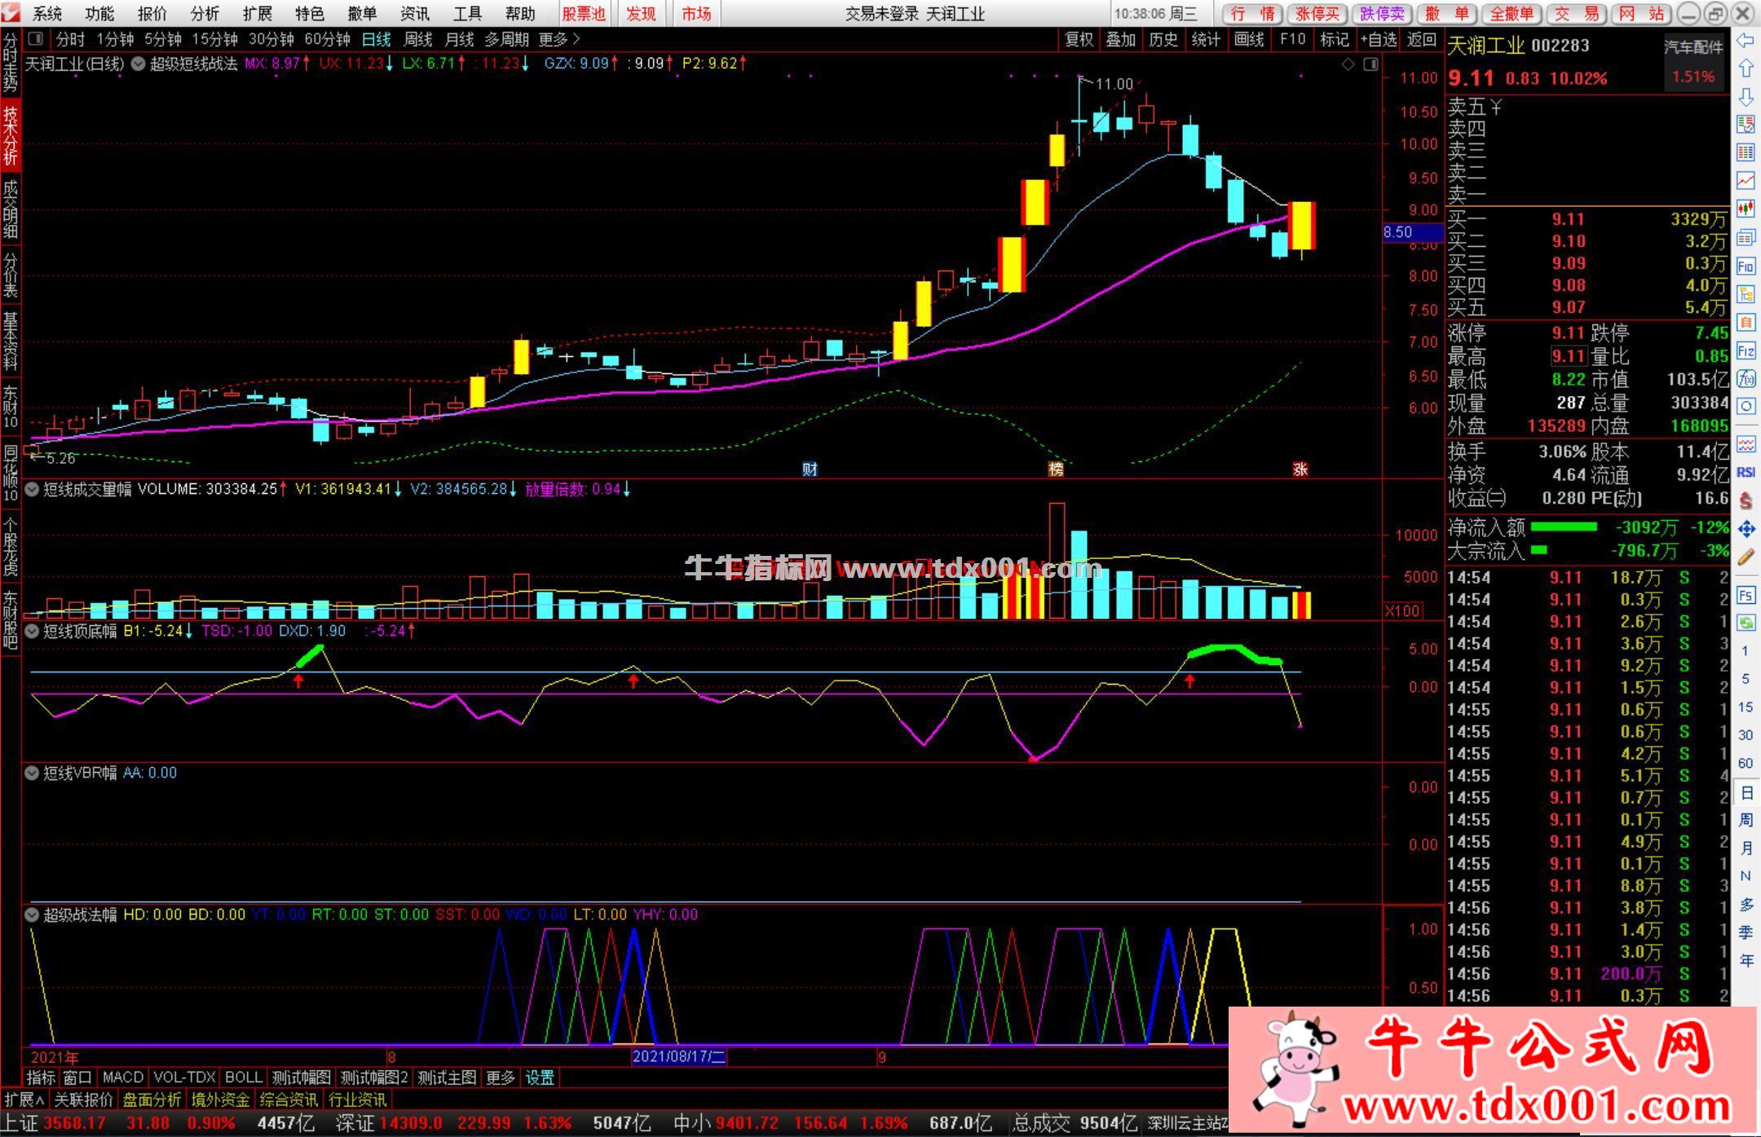Click the orange 自 self-select icon
The image size is (1761, 1137).
tap(1746, 323)
